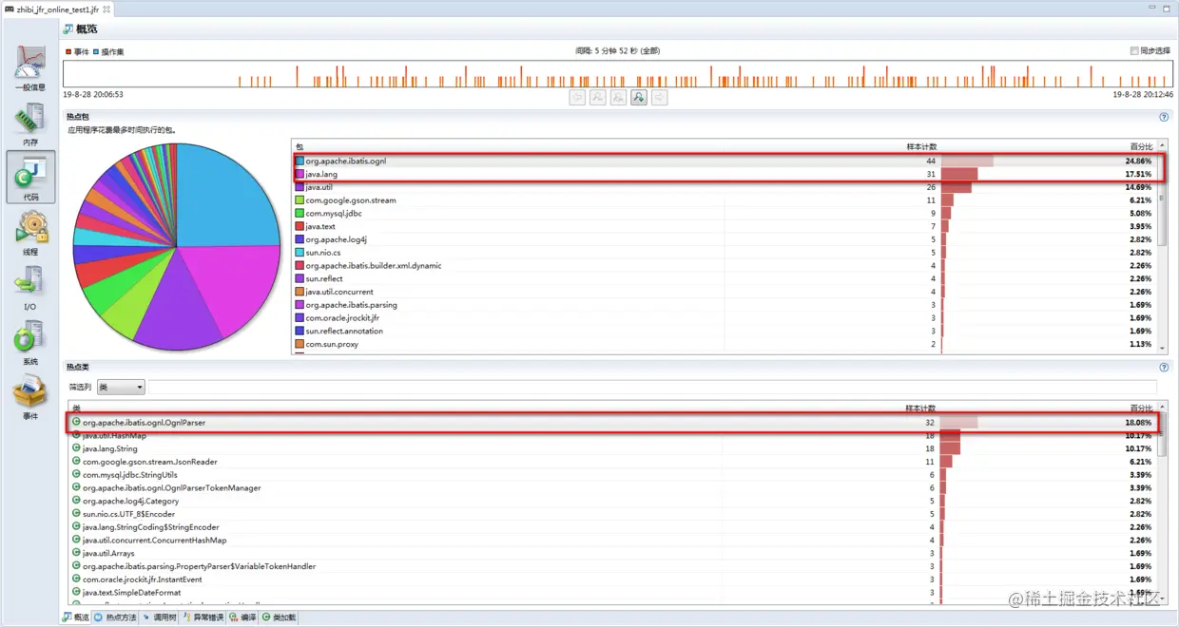Viewport: 1179px width, 627px height.
Task: Click the move-range-forward arrow under the timeline
Action: coord(660,97)
